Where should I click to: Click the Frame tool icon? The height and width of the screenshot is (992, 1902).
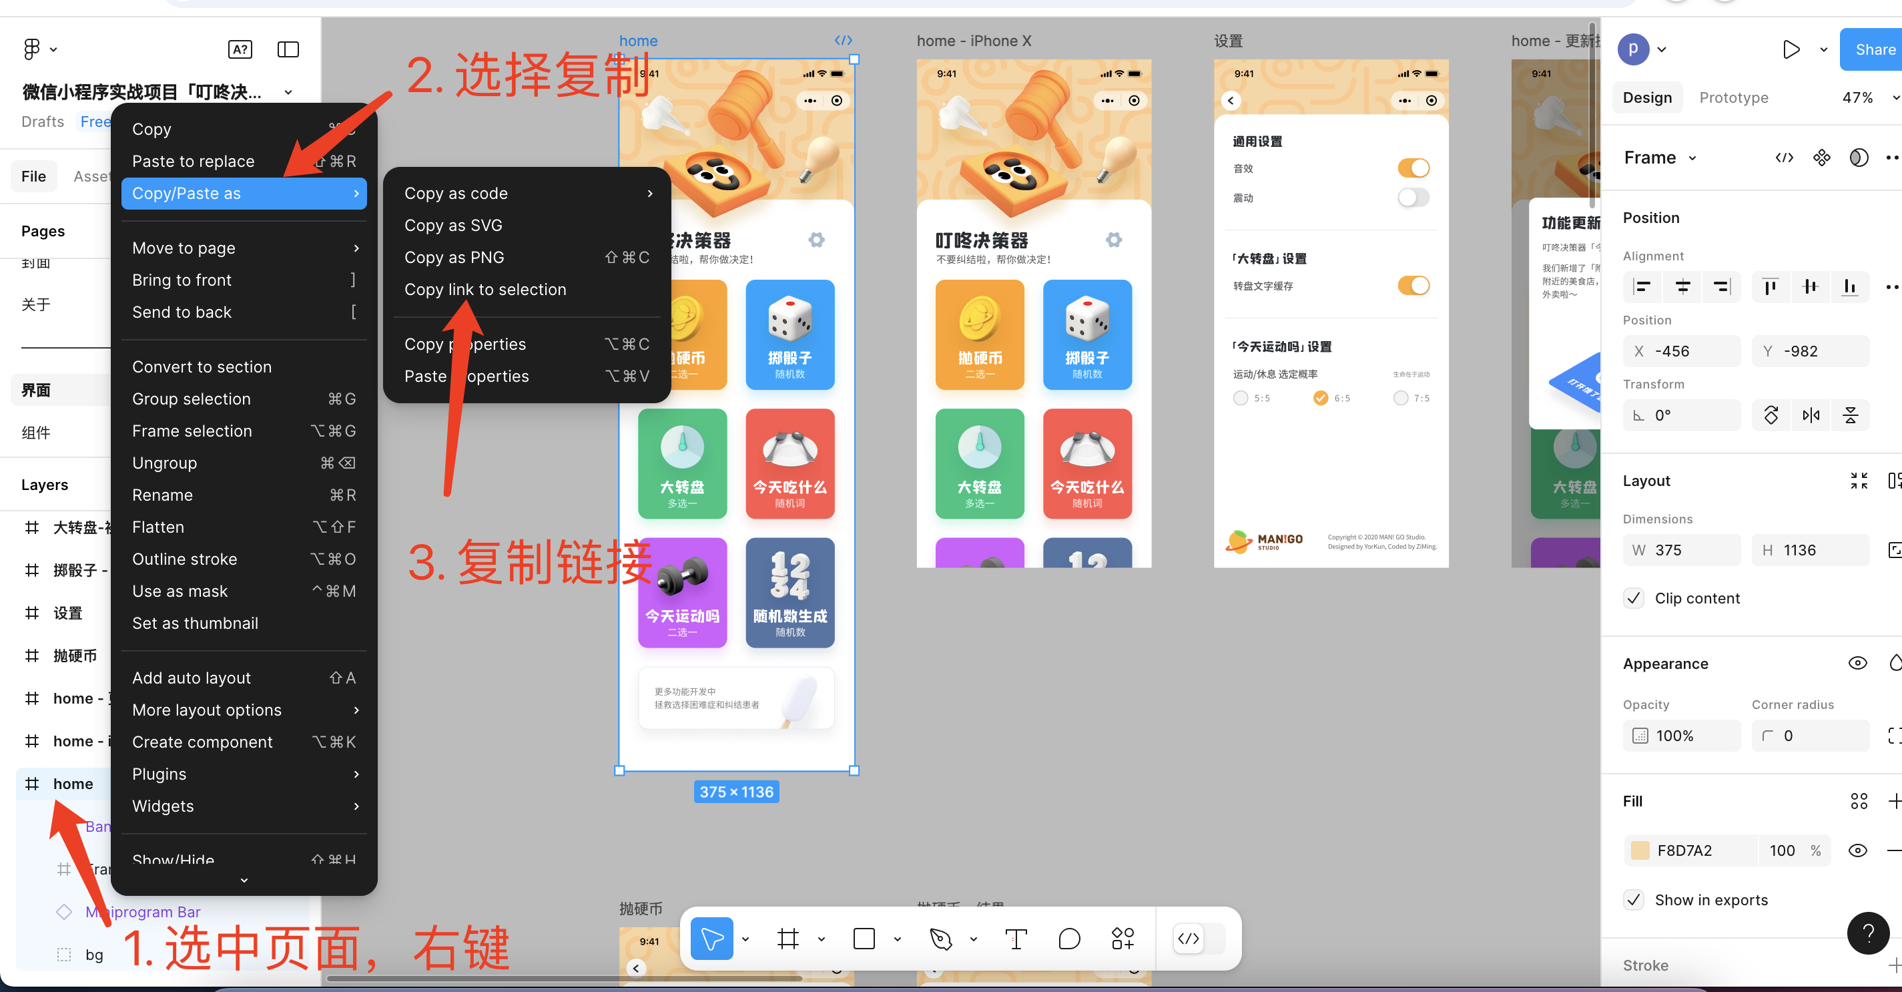tap(787, 939)
